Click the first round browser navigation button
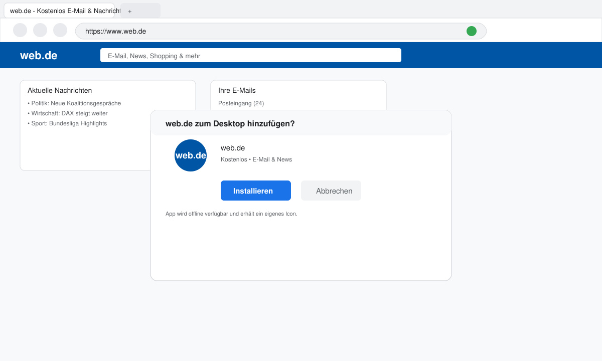 tap(20, 30)
